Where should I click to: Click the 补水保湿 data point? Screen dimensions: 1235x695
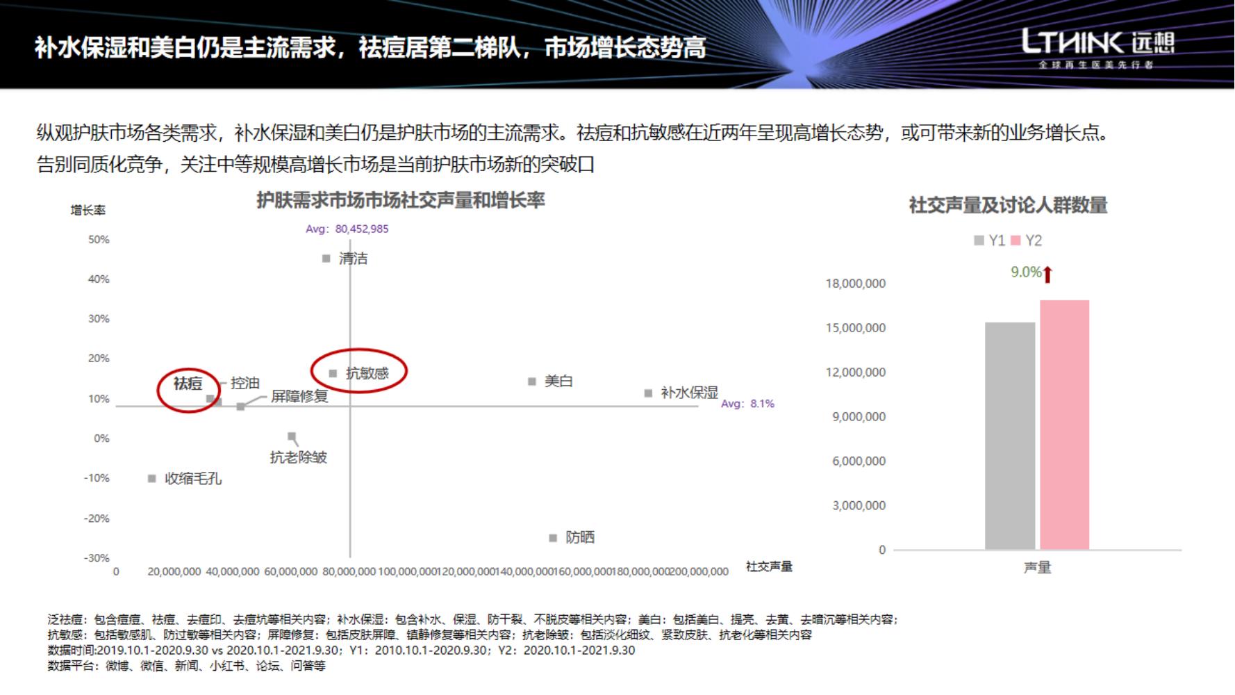pyautogui.click(x=648, y=393)
